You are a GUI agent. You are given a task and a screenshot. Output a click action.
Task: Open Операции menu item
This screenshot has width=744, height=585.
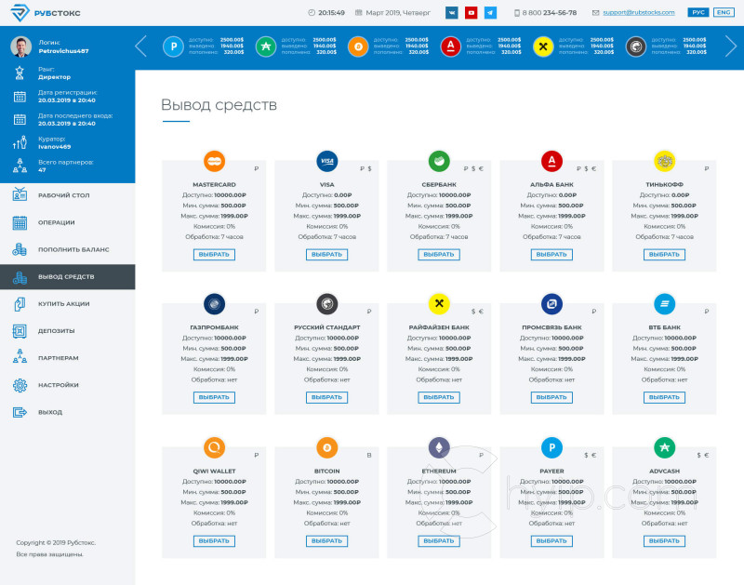point(67,222)
